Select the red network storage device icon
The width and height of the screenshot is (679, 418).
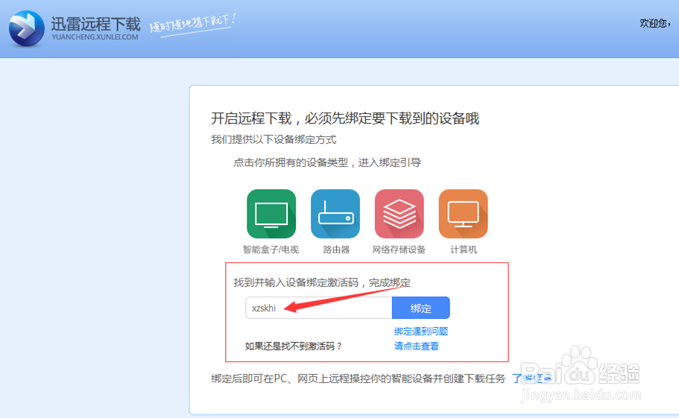pyautogui.click(x=399, y=214)
